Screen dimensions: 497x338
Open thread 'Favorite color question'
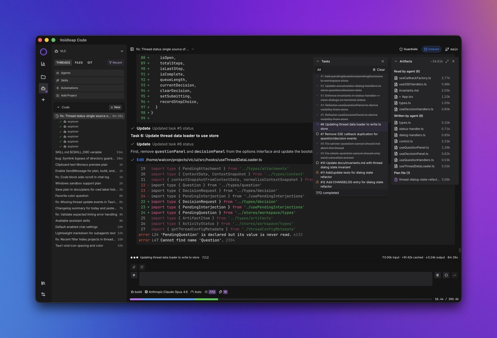89,196
